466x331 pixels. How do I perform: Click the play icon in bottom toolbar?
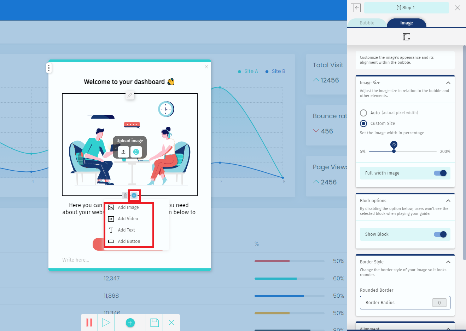click(106, 323)
